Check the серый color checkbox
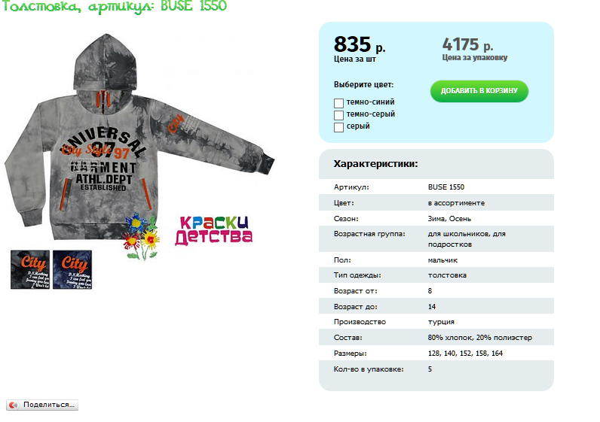 pyautogui.click(x=338, y=127)
